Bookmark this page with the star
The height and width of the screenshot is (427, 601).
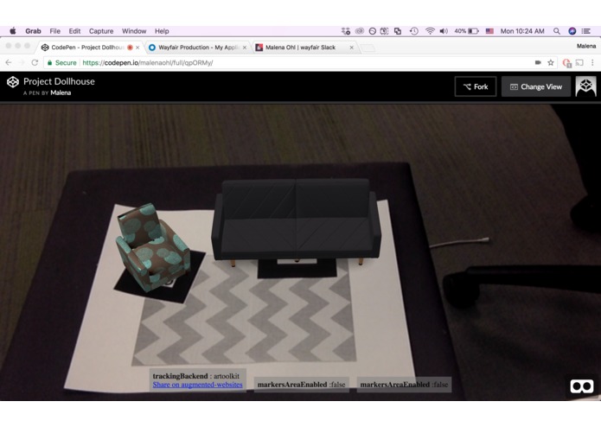coord(550,62)
